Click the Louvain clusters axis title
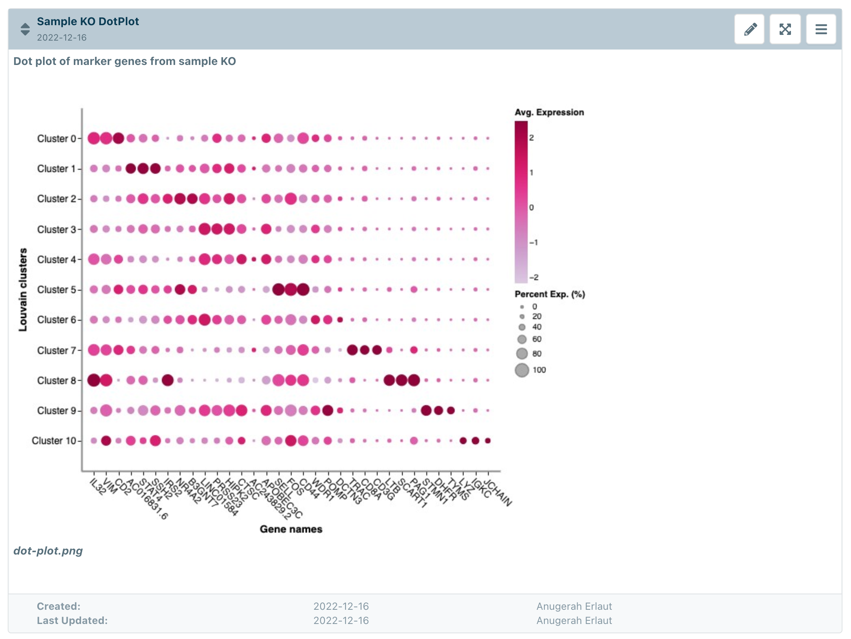The width and height of the screenshot is (851, 639). (23, 289)
